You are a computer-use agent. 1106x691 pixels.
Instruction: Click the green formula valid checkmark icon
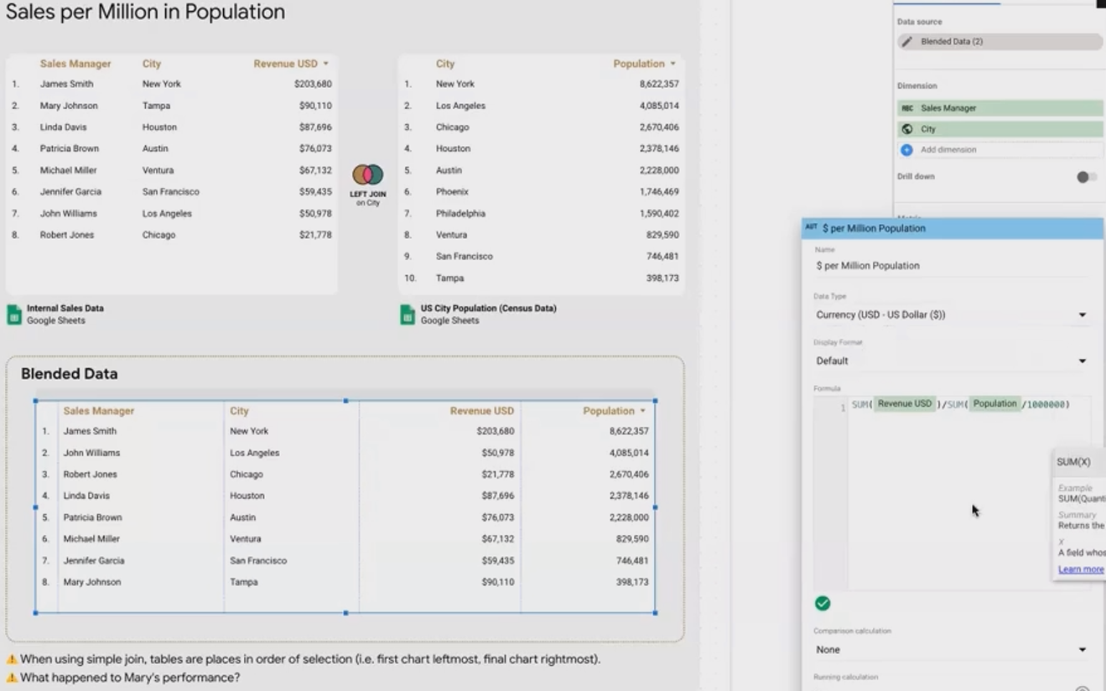(823, 604)
